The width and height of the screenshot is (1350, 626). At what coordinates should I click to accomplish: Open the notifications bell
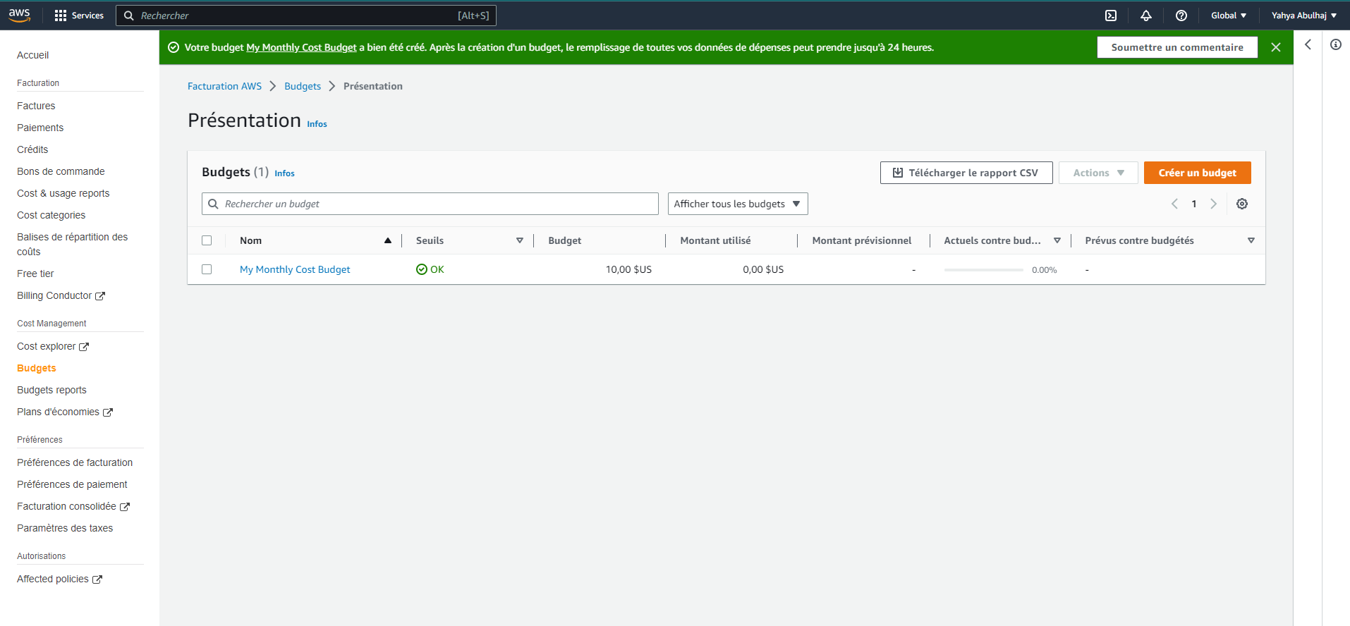click(x=1146, y=16)
